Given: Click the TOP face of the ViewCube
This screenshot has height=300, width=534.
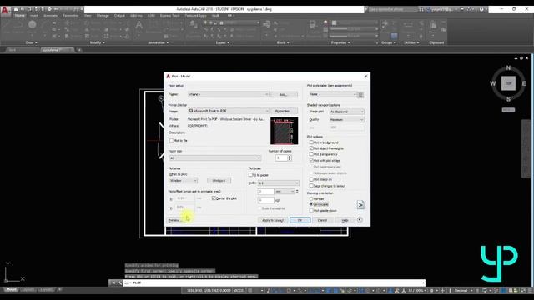Looking at the screenshot, I should click(508, 83).
